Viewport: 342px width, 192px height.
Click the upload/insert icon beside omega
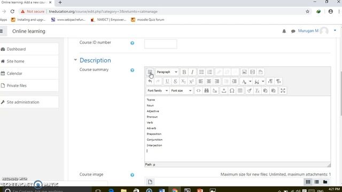pos(224,91)
